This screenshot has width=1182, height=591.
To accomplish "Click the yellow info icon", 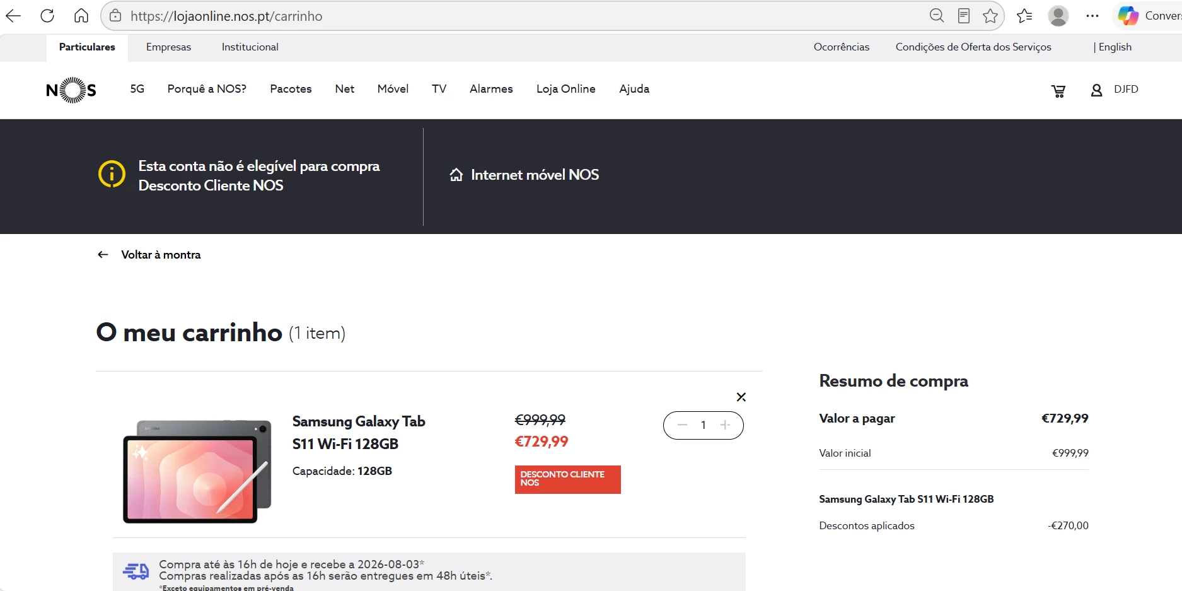I will coord(112,173).
